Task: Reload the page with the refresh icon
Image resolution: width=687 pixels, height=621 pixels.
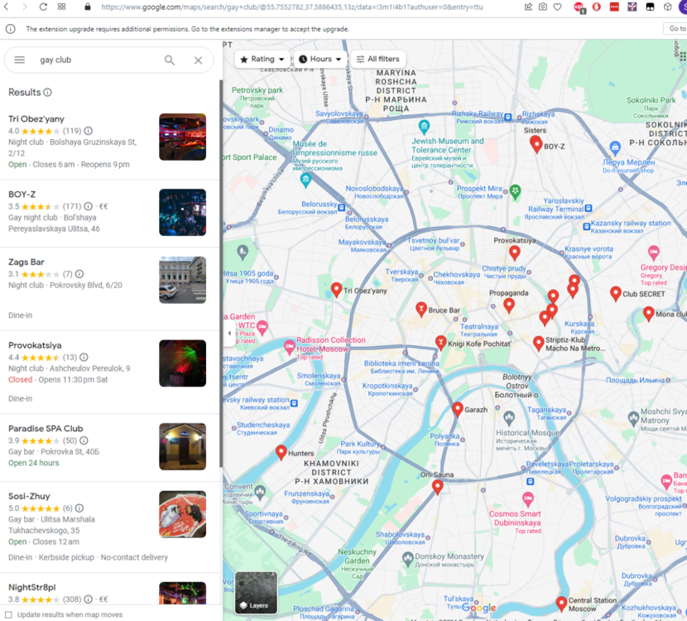Action: [43, 7]
